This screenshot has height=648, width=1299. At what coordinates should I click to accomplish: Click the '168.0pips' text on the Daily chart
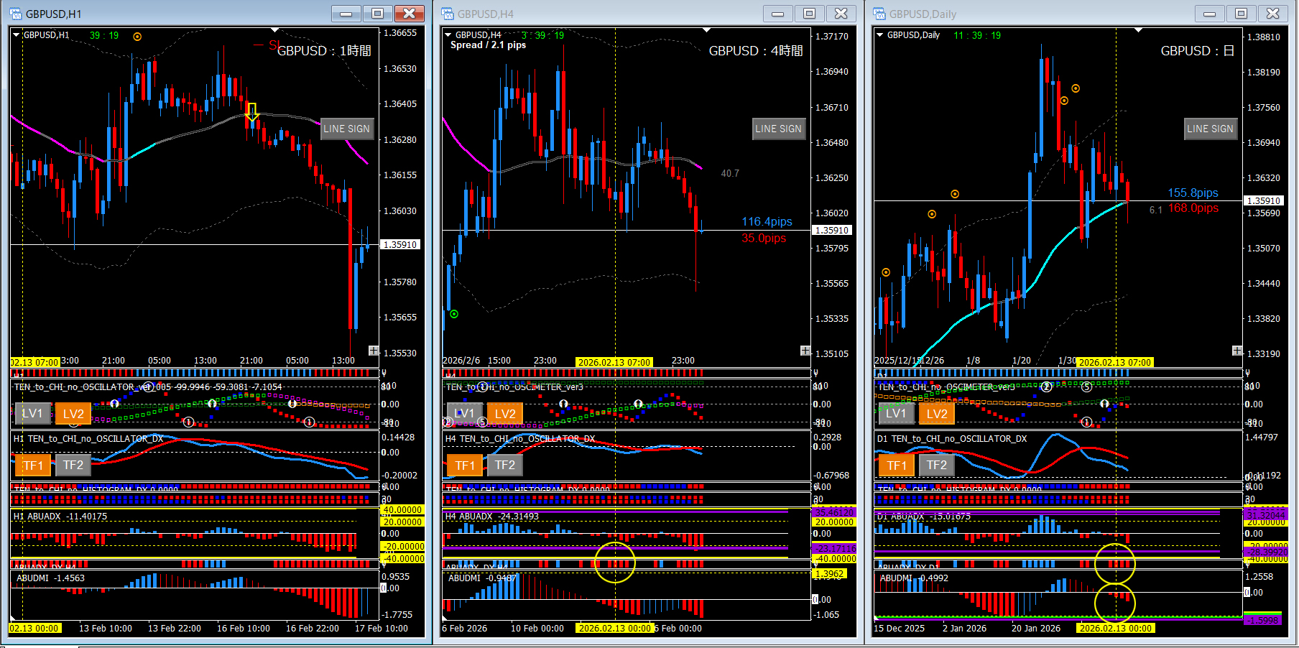click(1193, 208)
